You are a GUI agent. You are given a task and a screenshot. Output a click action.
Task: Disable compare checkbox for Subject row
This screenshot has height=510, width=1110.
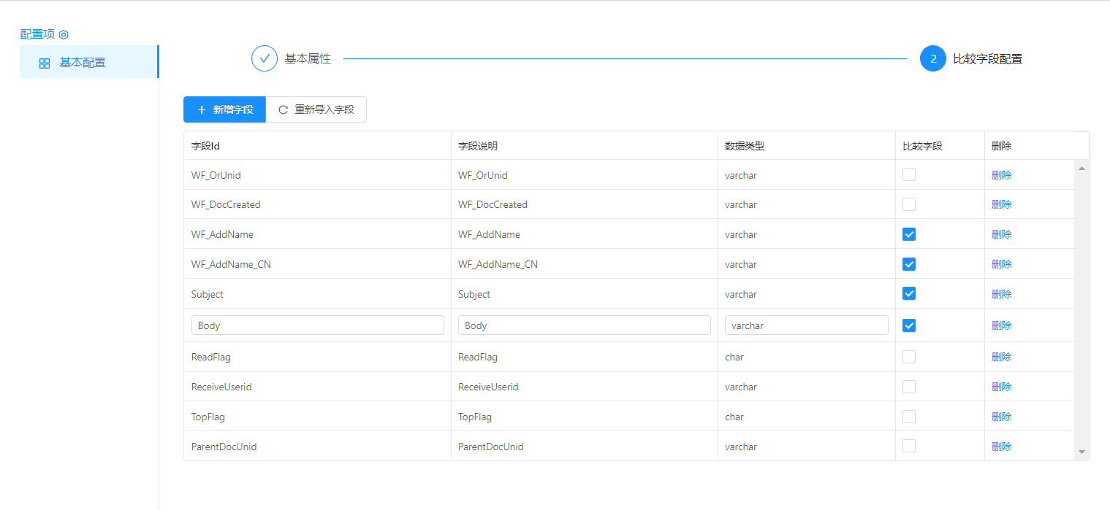909,293
